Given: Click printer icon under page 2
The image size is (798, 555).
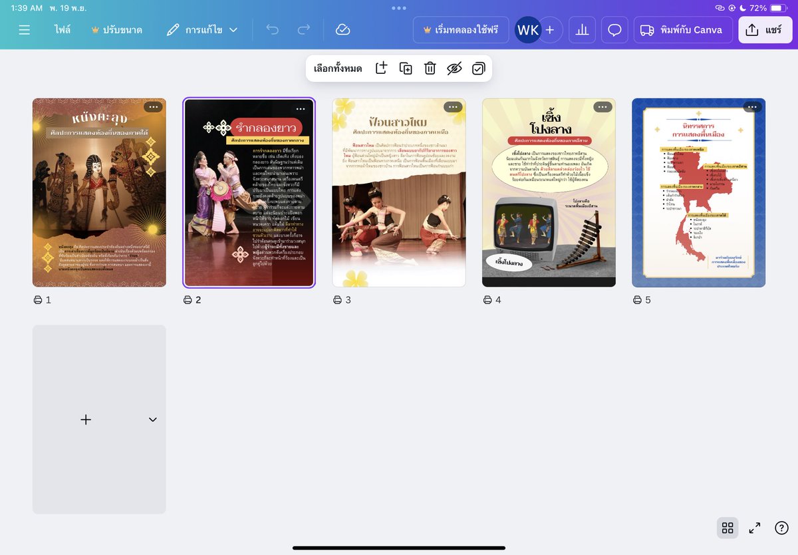Looking at the screenshot, I should (x=188, y=300).
